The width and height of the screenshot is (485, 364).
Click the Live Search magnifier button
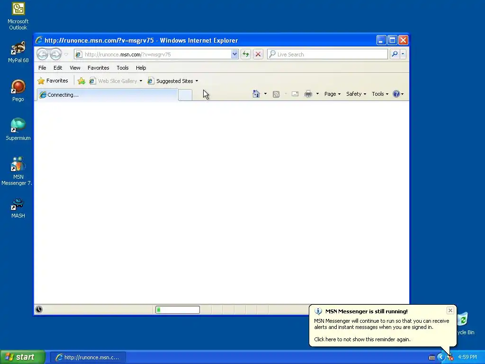(395, 54)
